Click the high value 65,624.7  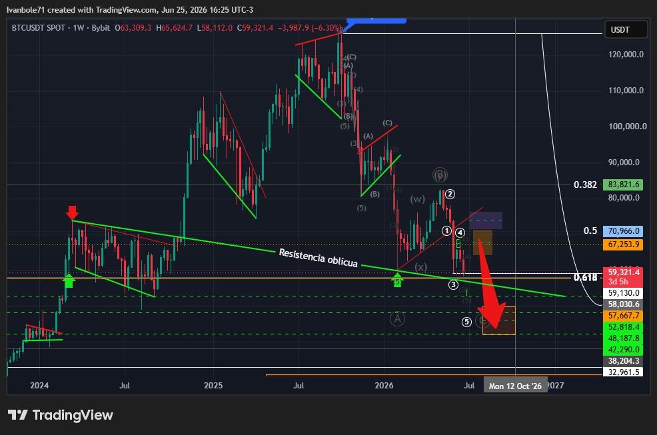pos(177,28)
